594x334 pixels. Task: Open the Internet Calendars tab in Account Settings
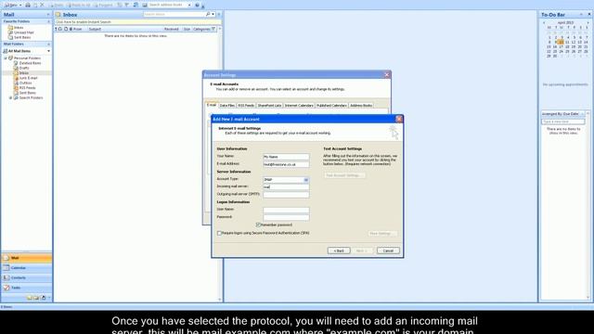[299, 106]
